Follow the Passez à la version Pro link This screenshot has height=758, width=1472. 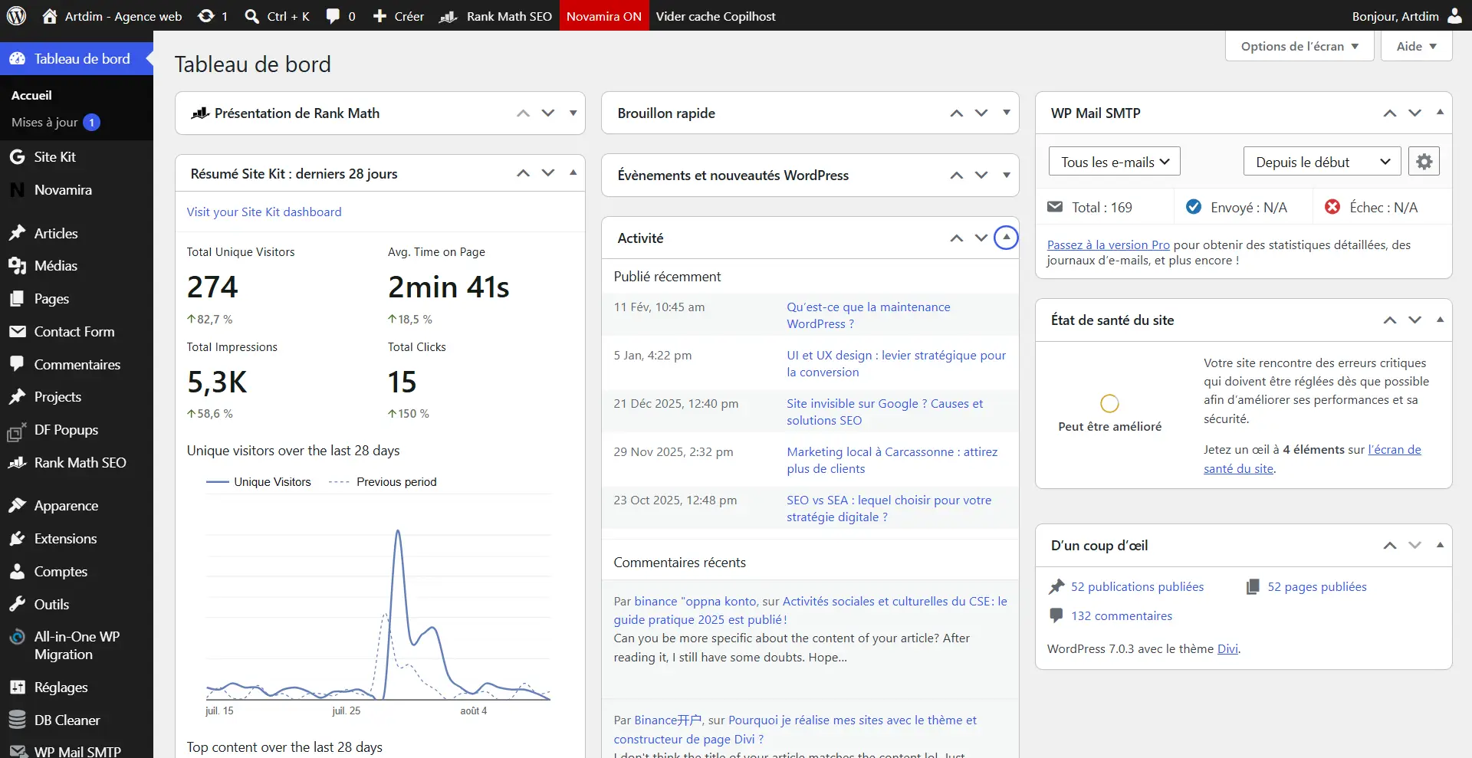pyautogui.click(x=1108, y=245)
